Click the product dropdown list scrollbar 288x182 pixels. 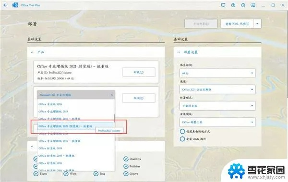114,118
